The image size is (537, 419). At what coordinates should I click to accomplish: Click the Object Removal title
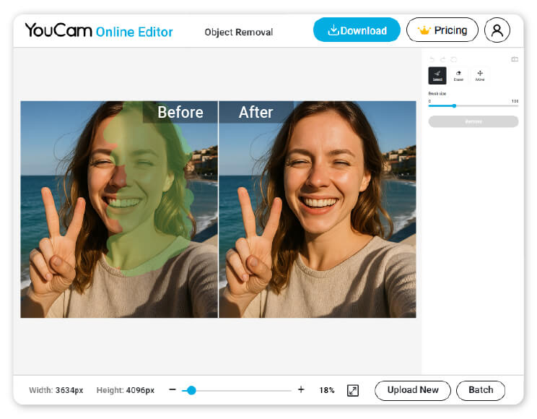pyautogui.click(x=239, y=33)
